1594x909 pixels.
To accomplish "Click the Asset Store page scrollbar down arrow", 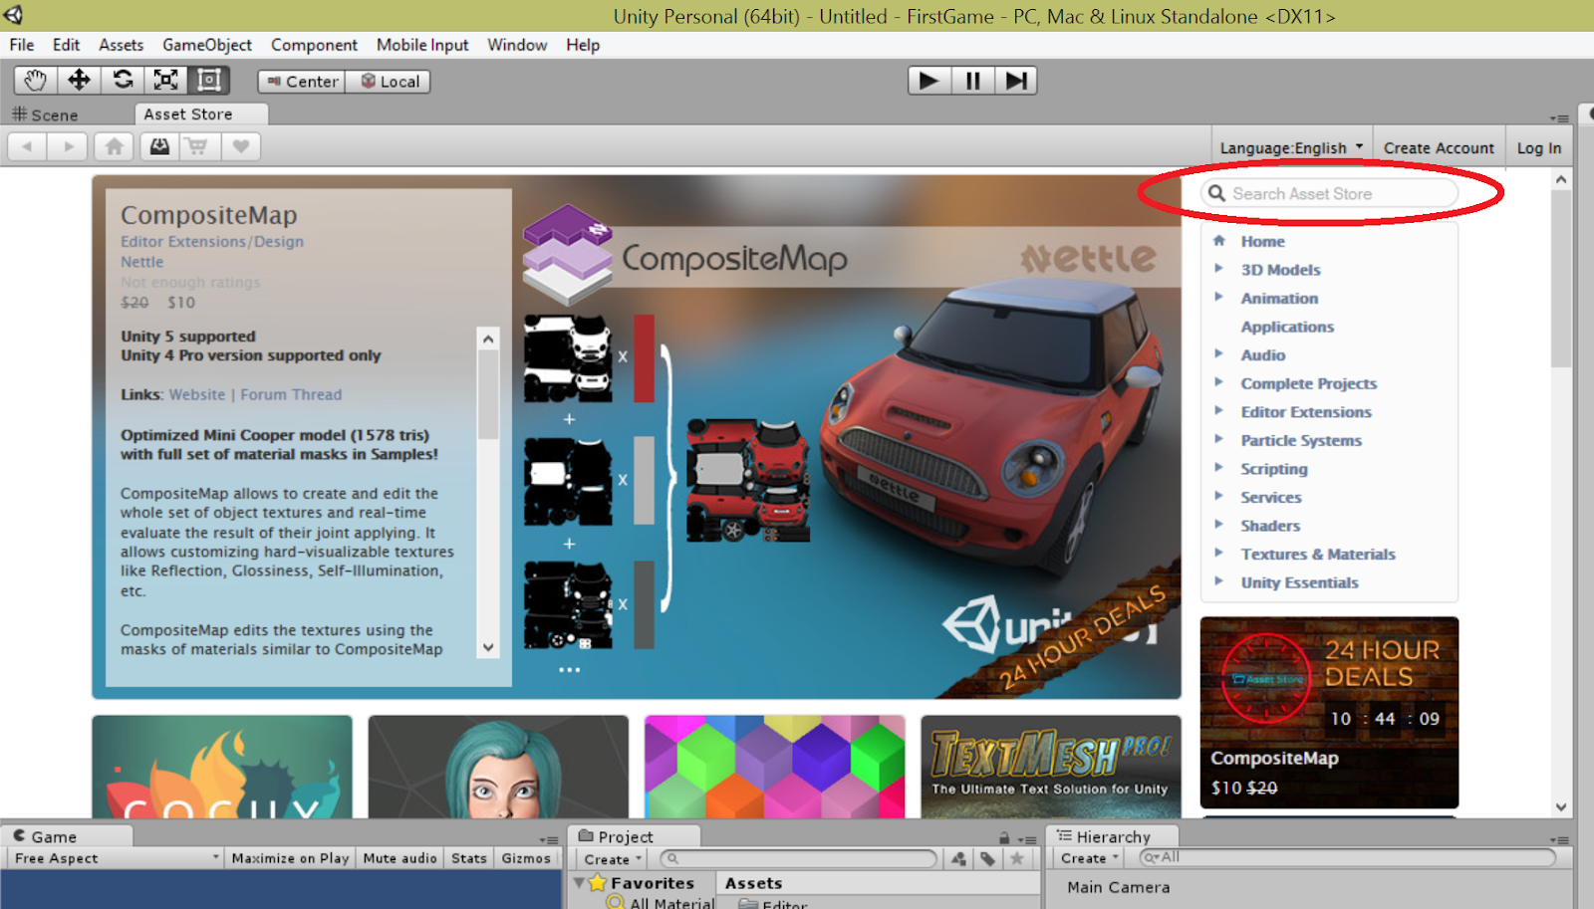I will click(1561, 807).
